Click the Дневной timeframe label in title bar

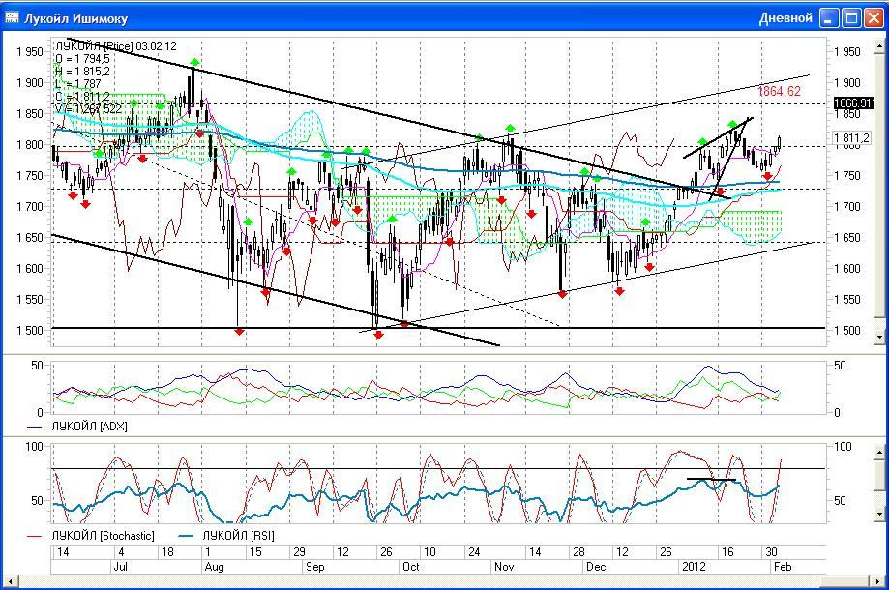[x=785, y=18]
